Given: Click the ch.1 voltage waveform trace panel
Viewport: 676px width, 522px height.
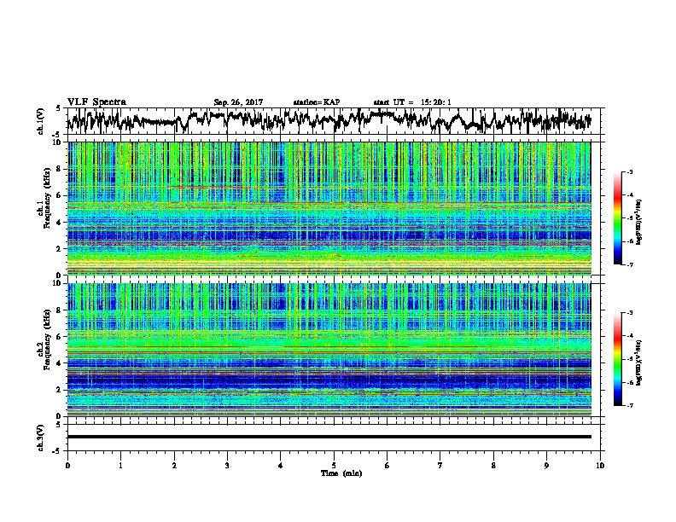Looking at the screenshot, I should pyautogui.click(x=335, y=121).
